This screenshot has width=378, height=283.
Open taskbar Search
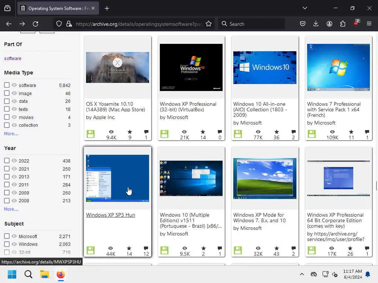[x=28, y=274]
